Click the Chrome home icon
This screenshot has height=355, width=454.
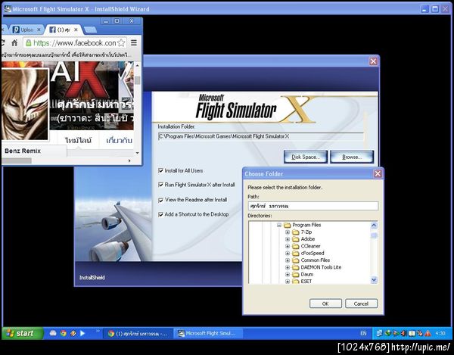tap(14, 43)
